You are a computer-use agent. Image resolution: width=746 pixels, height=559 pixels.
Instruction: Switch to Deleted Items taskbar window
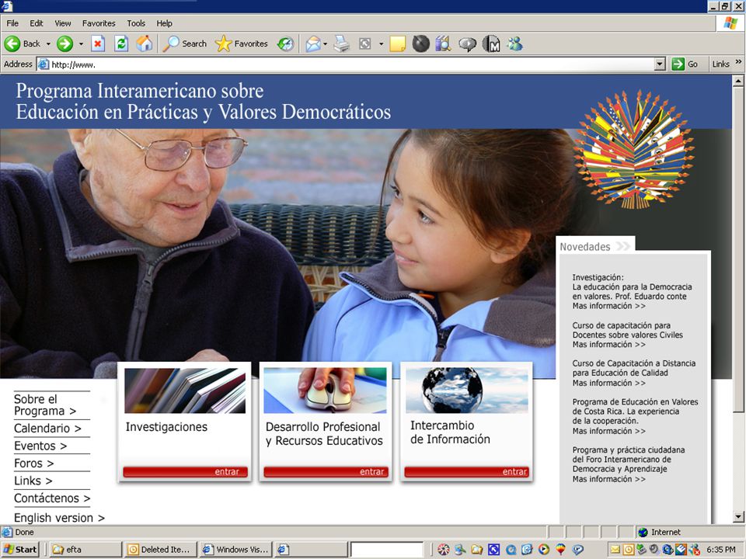click(x=160, y=550)
